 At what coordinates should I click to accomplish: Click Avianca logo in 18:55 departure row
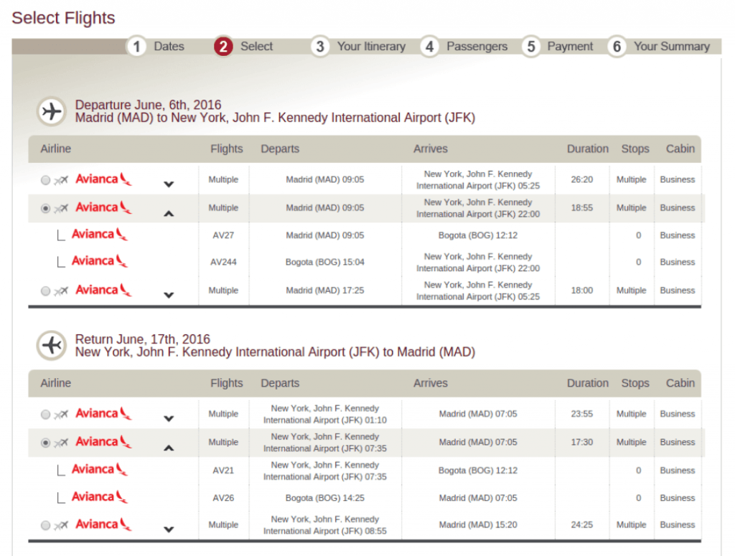click(103, 207)
